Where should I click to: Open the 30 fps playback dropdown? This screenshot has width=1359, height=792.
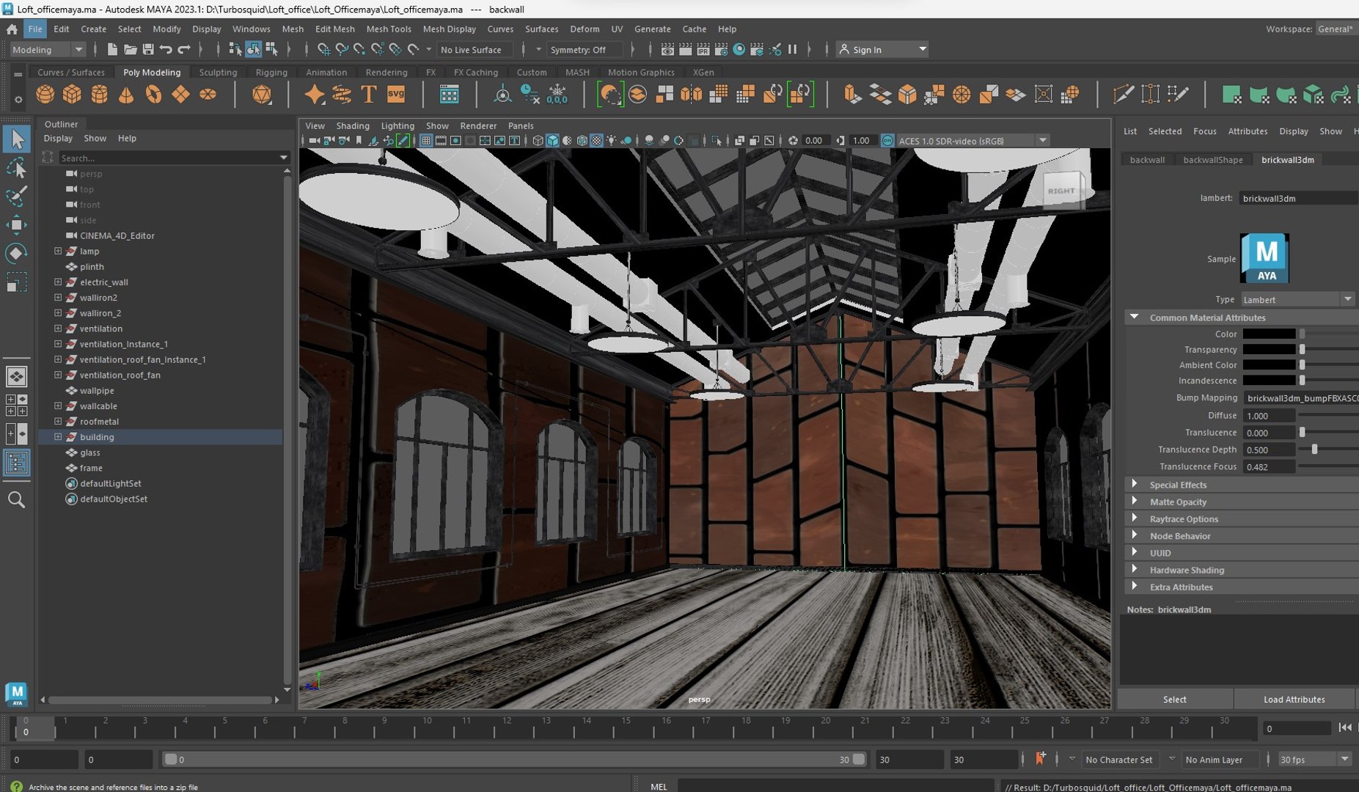(x=1314, y=760)
